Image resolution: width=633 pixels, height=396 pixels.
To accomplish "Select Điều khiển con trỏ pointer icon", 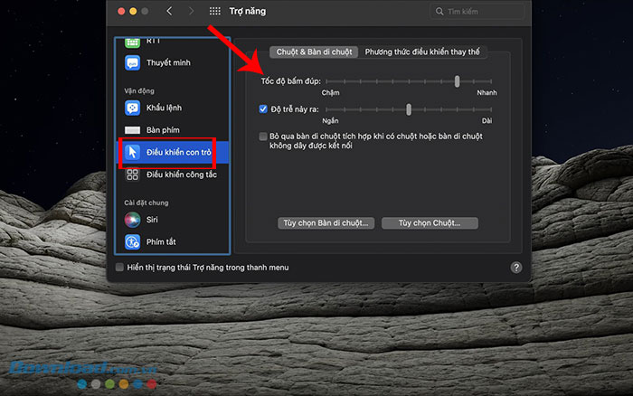I will [132, 152].
